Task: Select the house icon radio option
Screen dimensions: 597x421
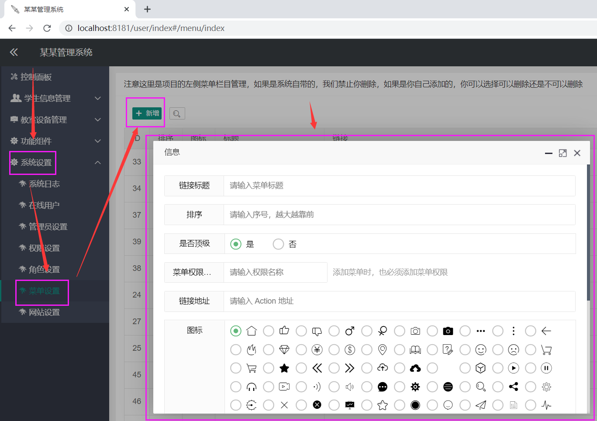Action: tap(236, 331)
